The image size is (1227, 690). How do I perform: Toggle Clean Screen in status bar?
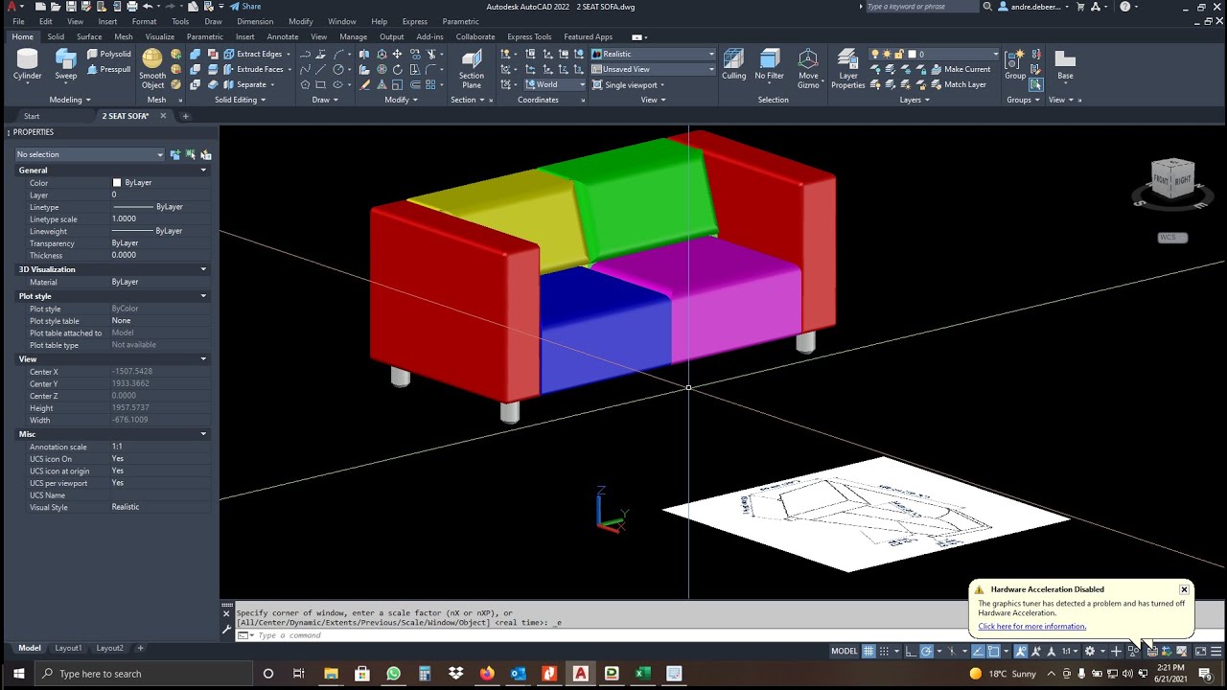(1200, 651)
